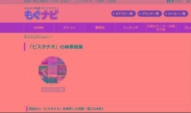Click the 528件 search results header text
The image size is (191, 113).
[x=66, y=109]
